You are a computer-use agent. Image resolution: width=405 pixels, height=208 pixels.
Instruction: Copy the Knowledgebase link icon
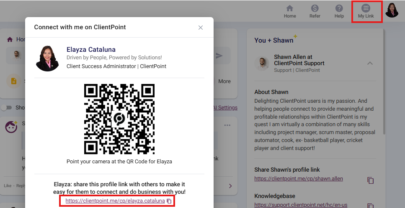[x=370, y=205]
